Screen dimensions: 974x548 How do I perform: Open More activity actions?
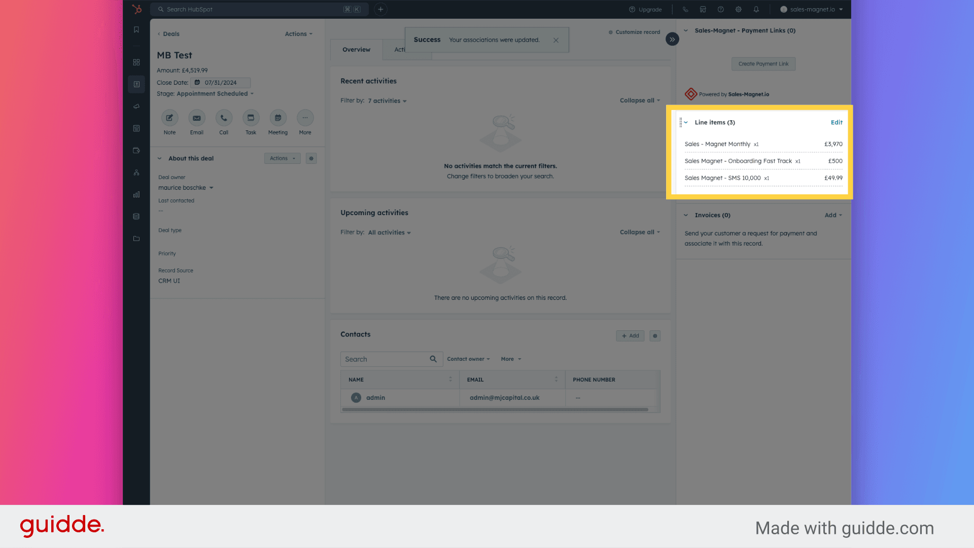click(305, 118)
